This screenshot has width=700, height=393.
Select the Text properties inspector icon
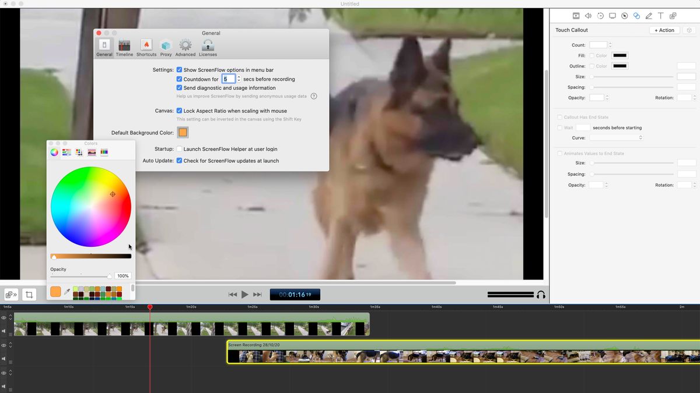661,16
